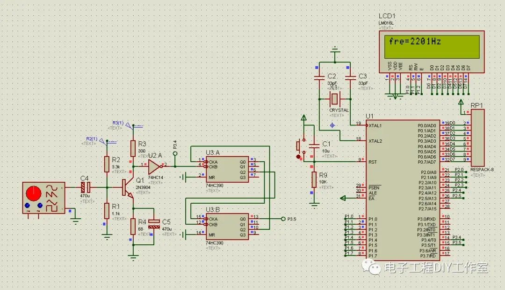Select resistor R3 300

click(133, 148)
